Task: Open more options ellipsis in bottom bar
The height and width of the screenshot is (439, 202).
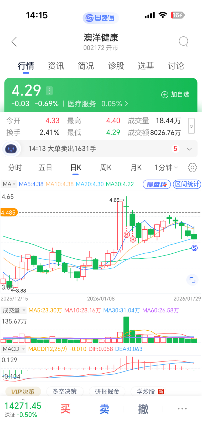Action: [182, 409]
